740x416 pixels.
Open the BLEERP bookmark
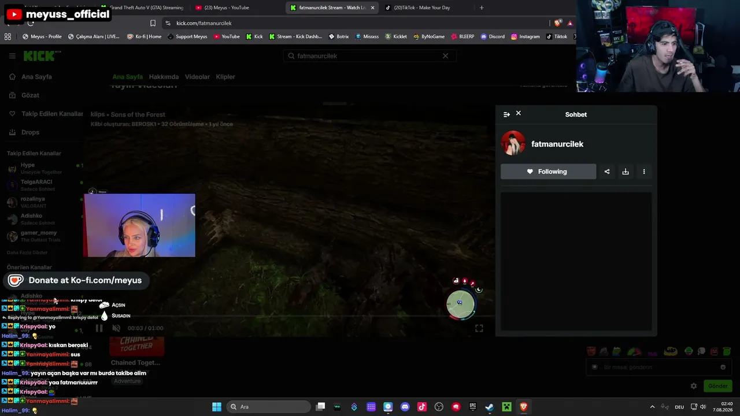(x=462, y=36)
